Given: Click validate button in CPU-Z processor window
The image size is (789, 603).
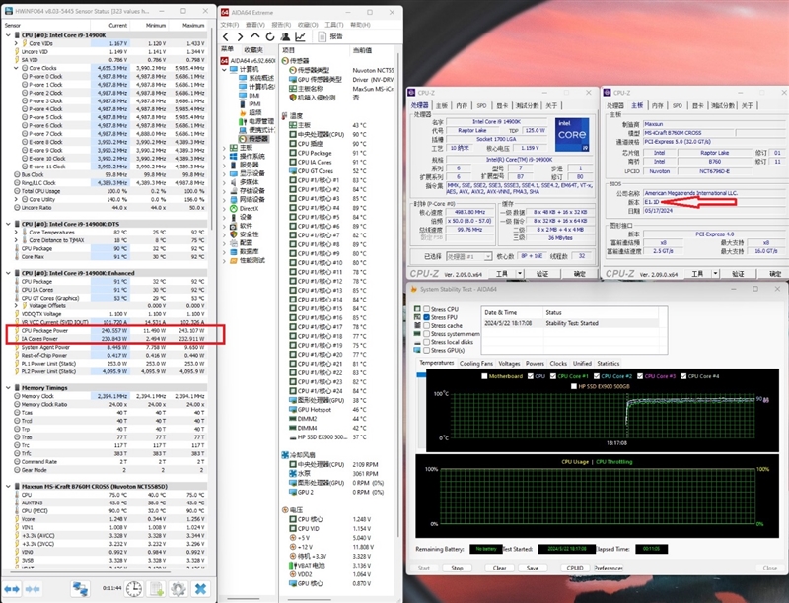Looking at the screenshot, I should [542, 273].
